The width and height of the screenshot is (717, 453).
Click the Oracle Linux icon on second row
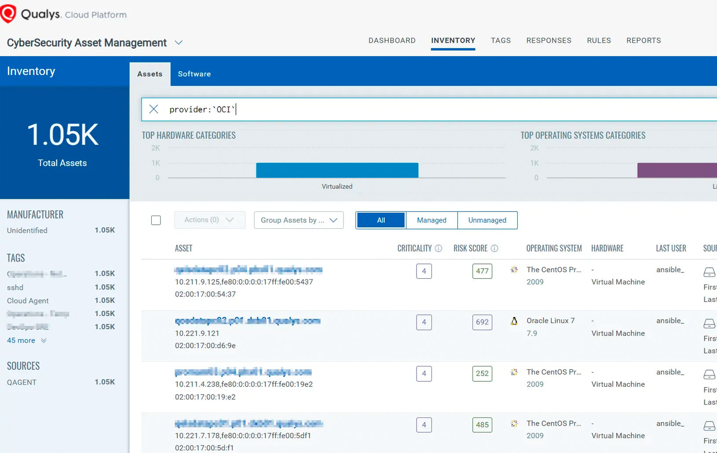(513, 321)
